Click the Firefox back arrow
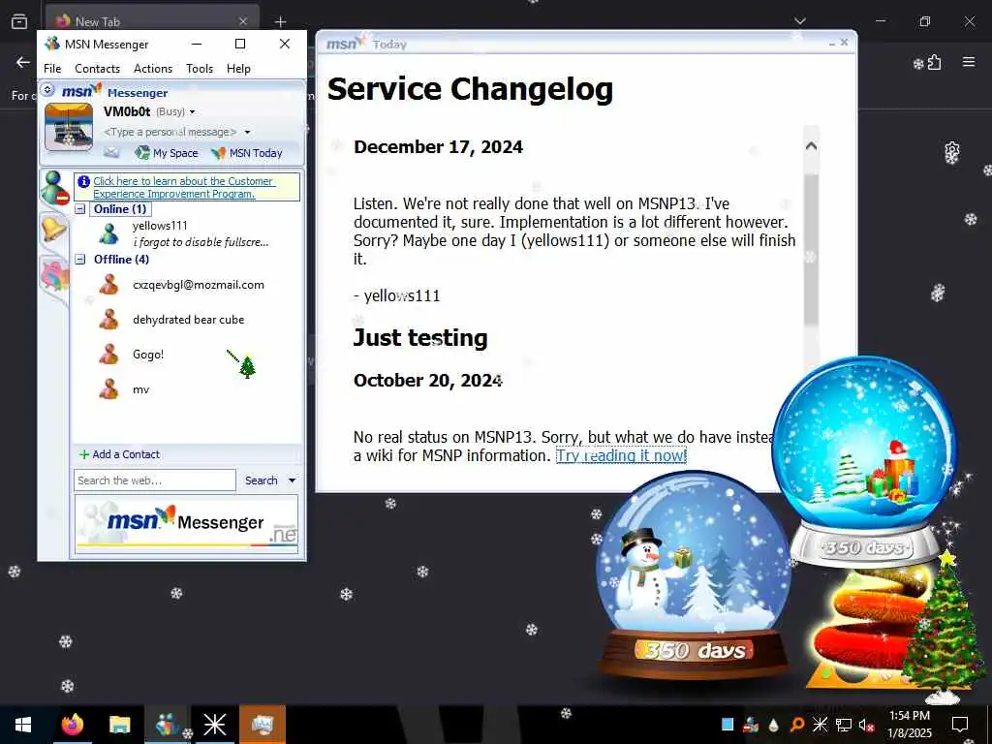 click(x=23, y=62)
